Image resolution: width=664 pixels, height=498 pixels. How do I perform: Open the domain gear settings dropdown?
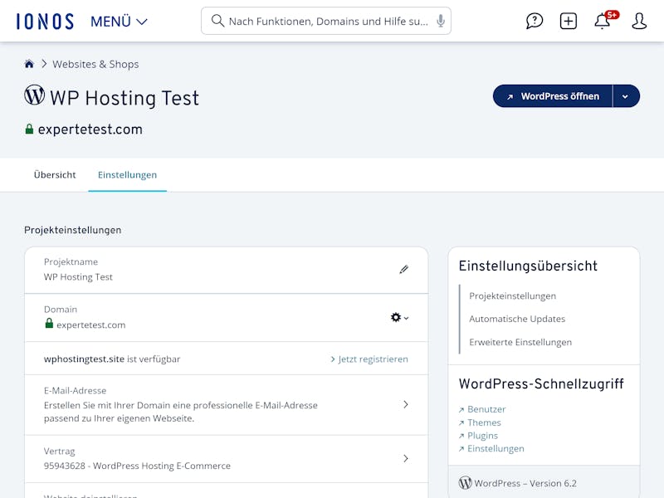click(399, 317)
